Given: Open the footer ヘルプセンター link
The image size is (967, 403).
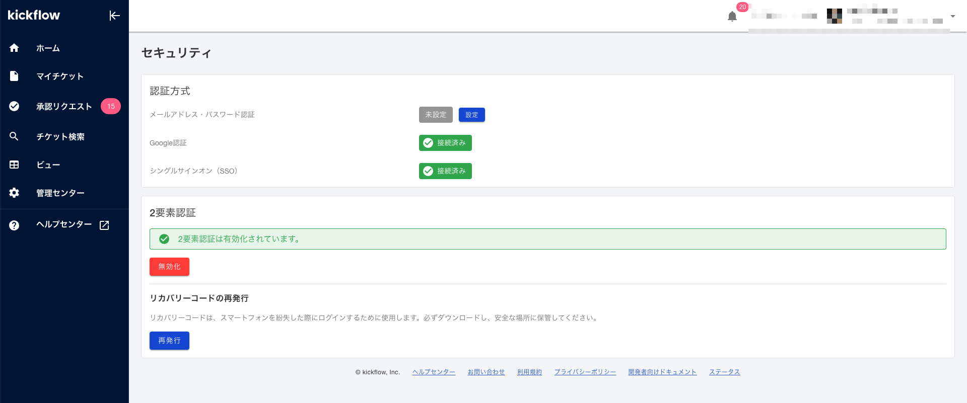Looking at the screenshot, I should pyautogui.click(x=434, y=372).
